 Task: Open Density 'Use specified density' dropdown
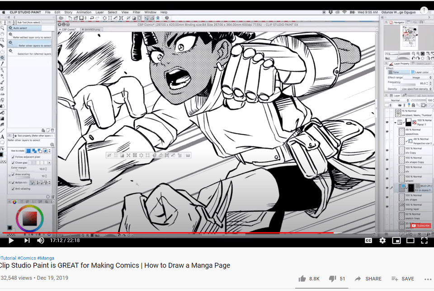416,89
